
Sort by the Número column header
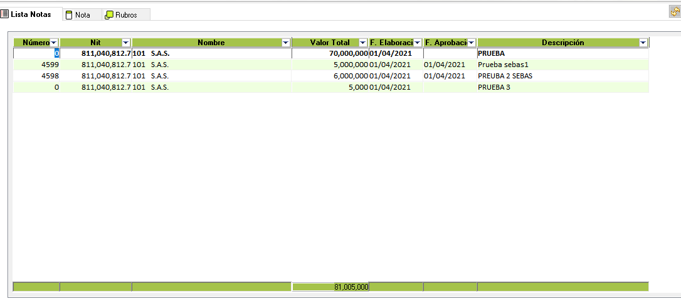(36, 43)
